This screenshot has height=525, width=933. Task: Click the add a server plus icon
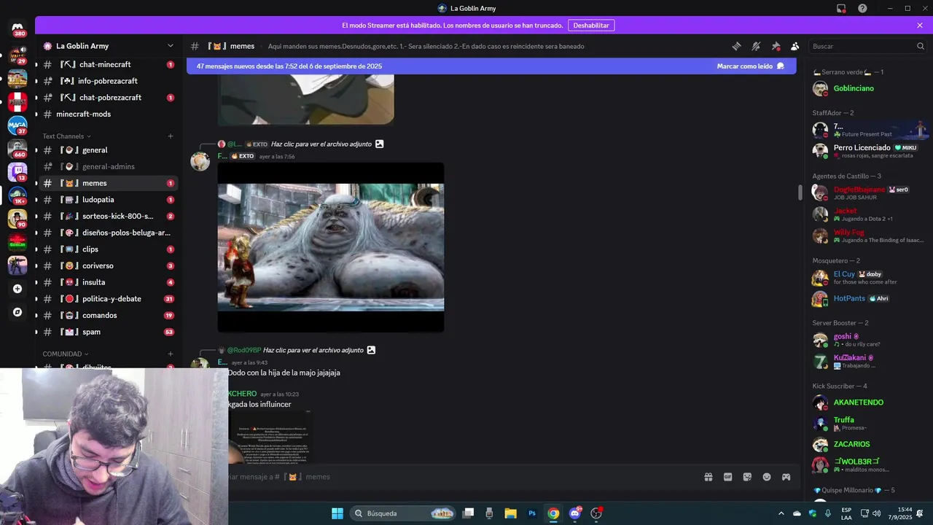[x=17, y=289]
